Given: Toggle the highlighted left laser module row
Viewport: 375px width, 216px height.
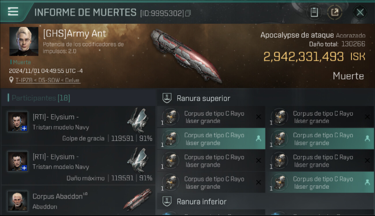Looking at the screenshot, I should click(x=211, y=139).
